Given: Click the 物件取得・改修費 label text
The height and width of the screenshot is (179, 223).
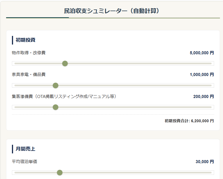Looking at the screenshot, I should (29, 53).
